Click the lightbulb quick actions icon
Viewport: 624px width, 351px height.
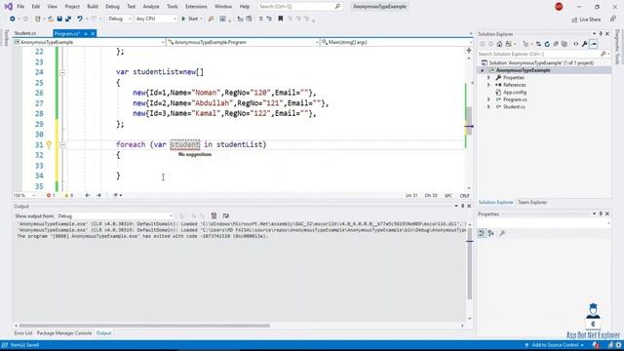[x=49, y=144]
